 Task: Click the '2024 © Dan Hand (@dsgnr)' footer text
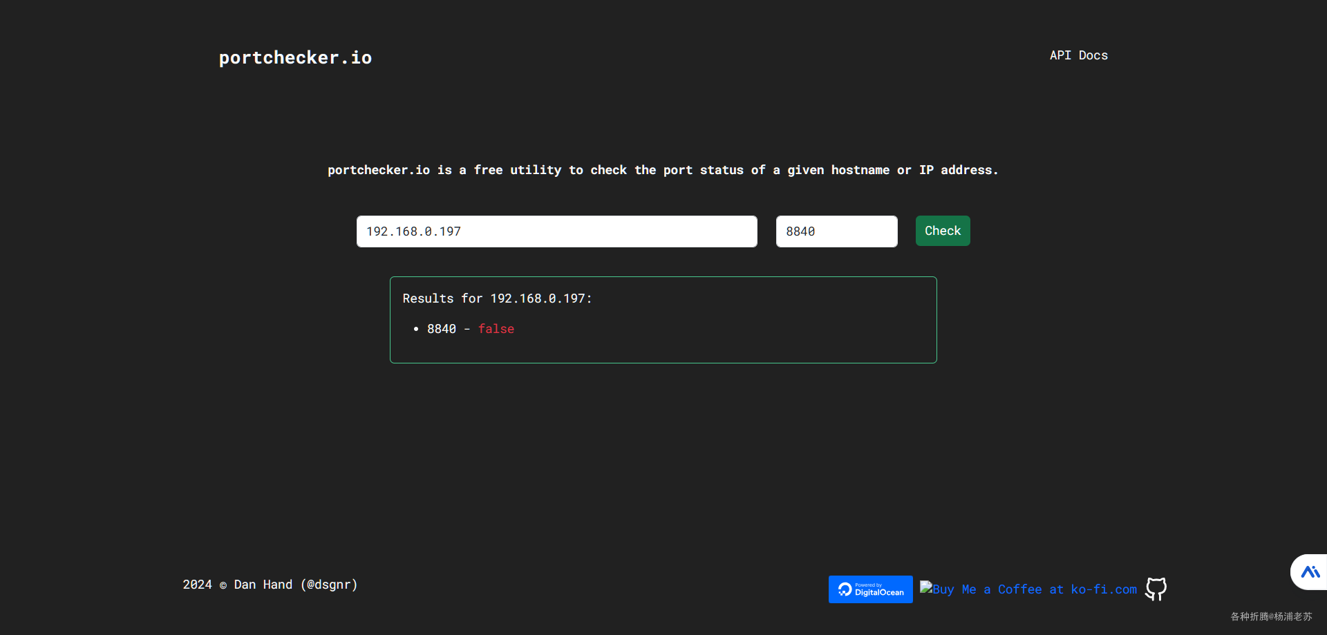click(x=270, y=585)
